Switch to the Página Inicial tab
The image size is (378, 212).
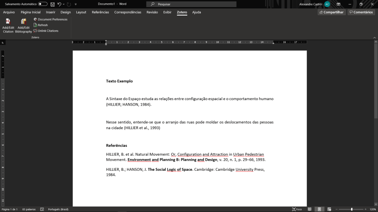click(31, 12)
